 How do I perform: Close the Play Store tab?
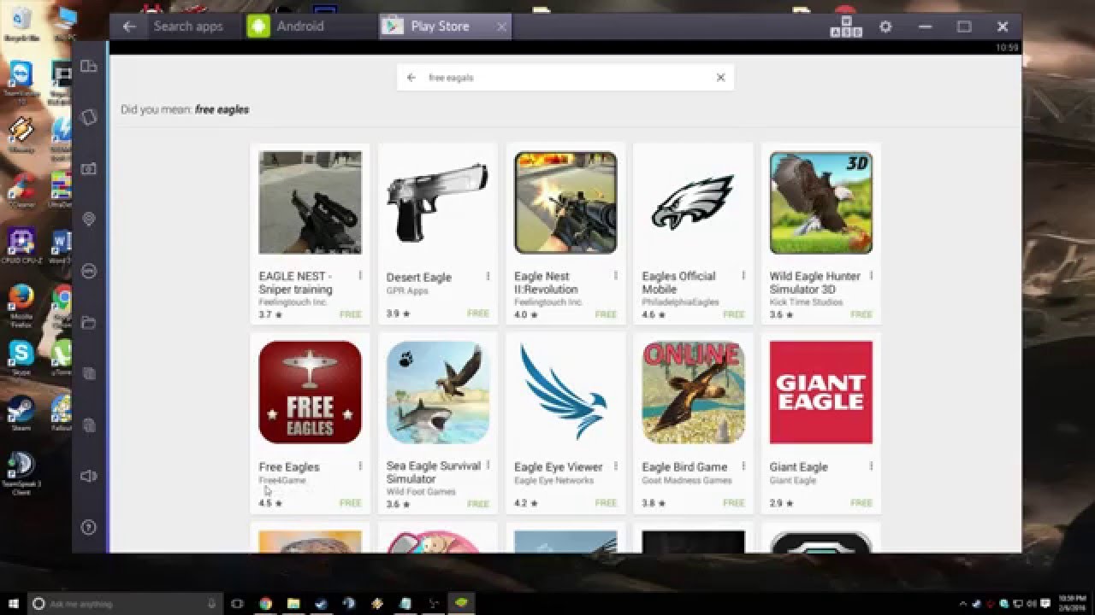click(501, 26)
